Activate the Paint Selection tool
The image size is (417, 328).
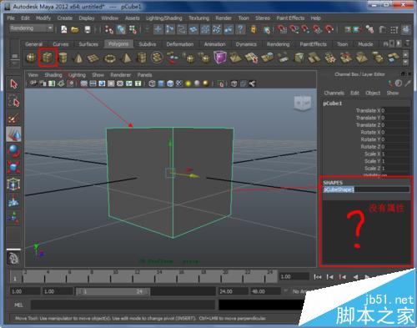point(13,118)
